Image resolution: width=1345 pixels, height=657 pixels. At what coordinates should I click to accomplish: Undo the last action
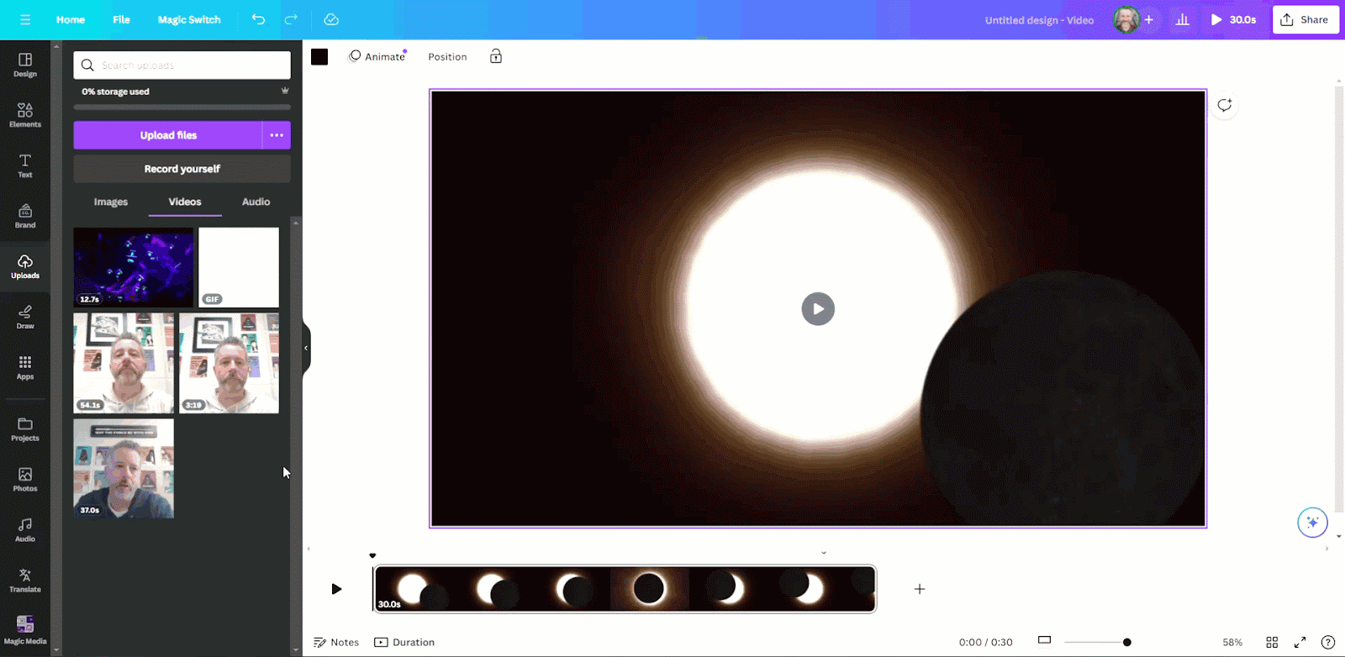pos(258,19)
